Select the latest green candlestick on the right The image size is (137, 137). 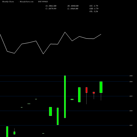coord(101,87)
